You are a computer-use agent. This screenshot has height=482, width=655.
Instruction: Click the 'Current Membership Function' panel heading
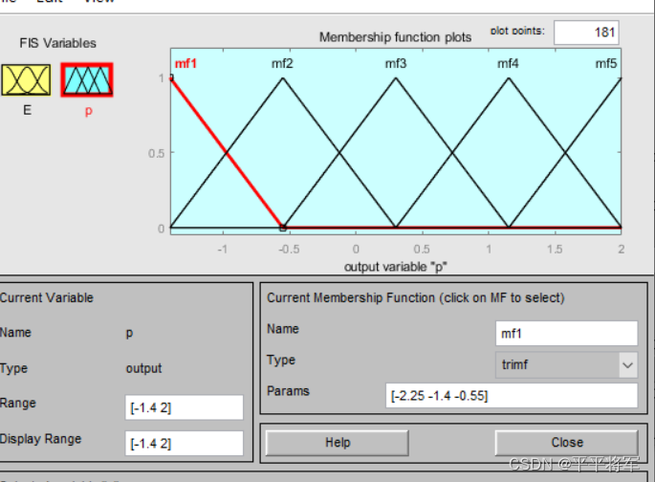[416, 297]
